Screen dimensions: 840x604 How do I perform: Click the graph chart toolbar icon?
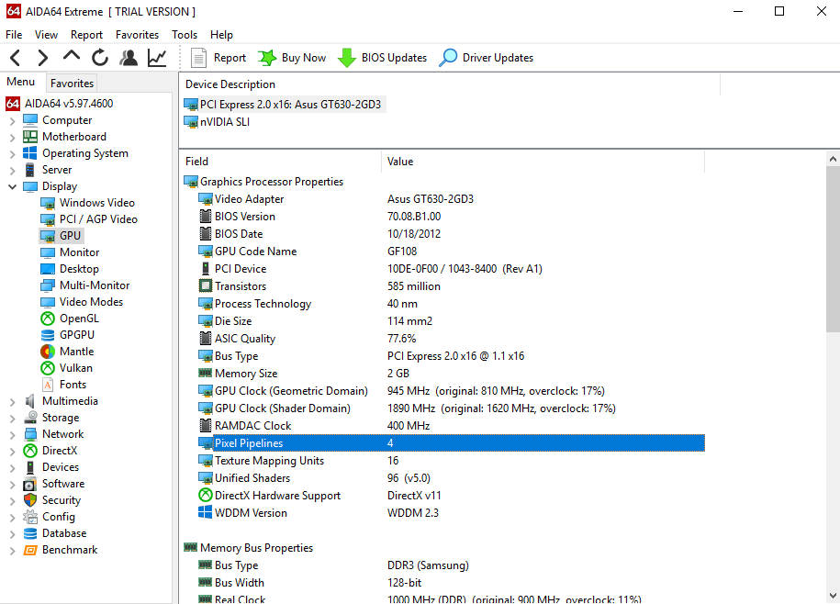coord(157,58)
